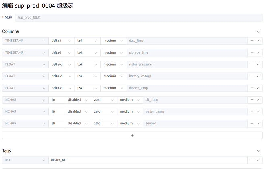278x169 pixels.
Task: Remove the tilt_state column with minus icon
Action: [x=252, y=99]
